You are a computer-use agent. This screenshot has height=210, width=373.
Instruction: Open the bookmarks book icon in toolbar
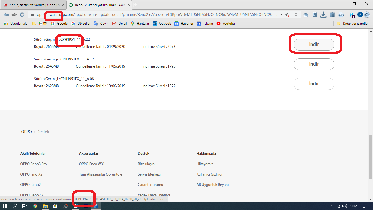(315, 14)
